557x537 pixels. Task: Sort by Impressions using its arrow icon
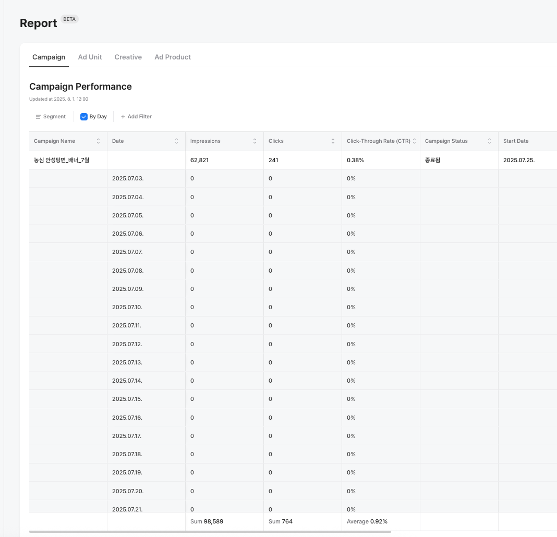255,141
